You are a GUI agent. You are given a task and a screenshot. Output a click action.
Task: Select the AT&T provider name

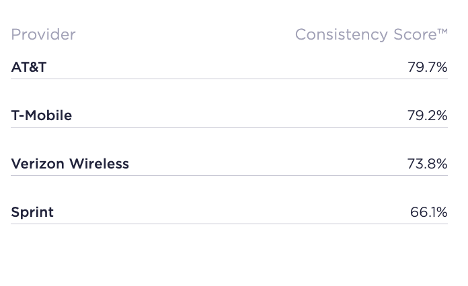click(x=29, y=67)
